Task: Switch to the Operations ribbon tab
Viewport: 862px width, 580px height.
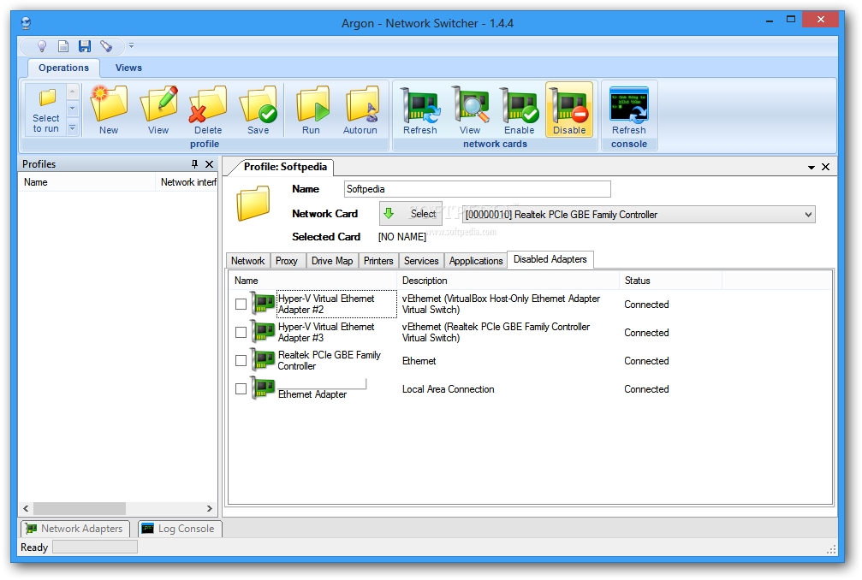Action: point(63,68)
